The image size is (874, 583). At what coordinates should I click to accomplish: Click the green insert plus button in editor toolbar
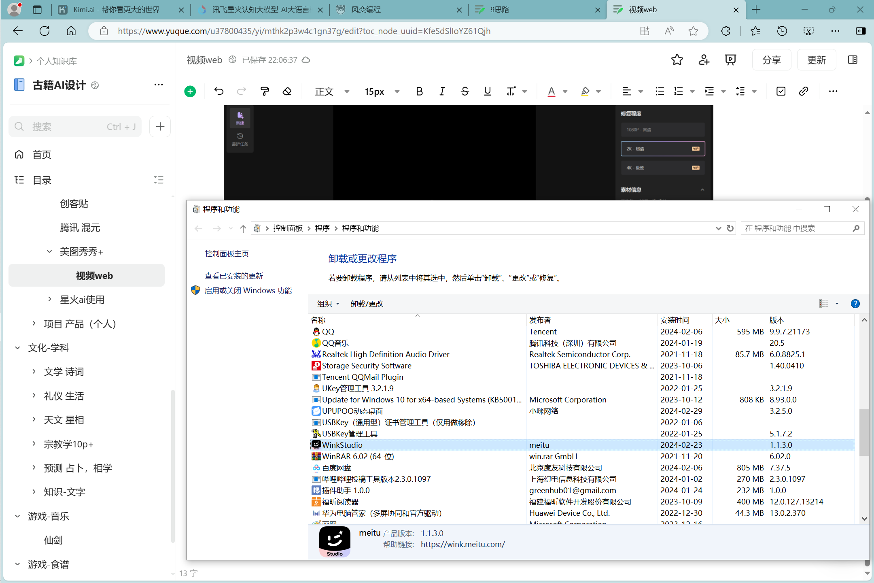(x=190, y=91)
